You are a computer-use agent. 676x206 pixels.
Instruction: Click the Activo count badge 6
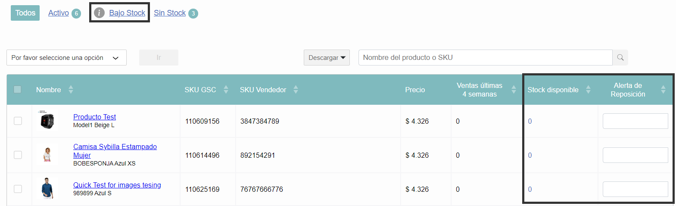click(76, 13)
